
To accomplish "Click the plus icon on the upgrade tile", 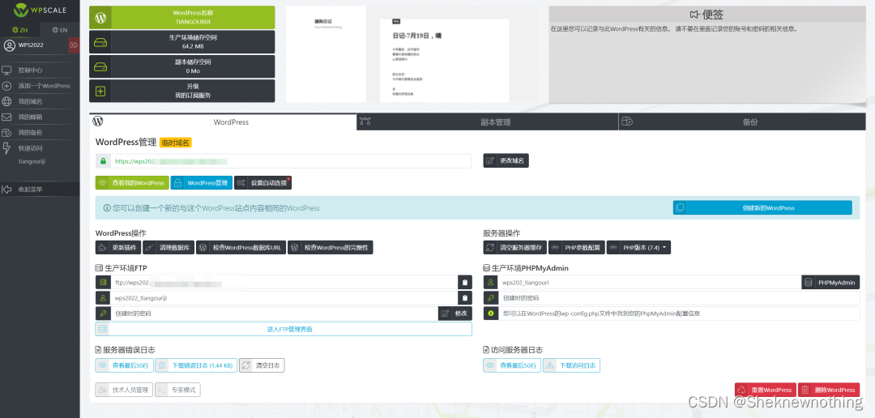I will pos(100,91).
